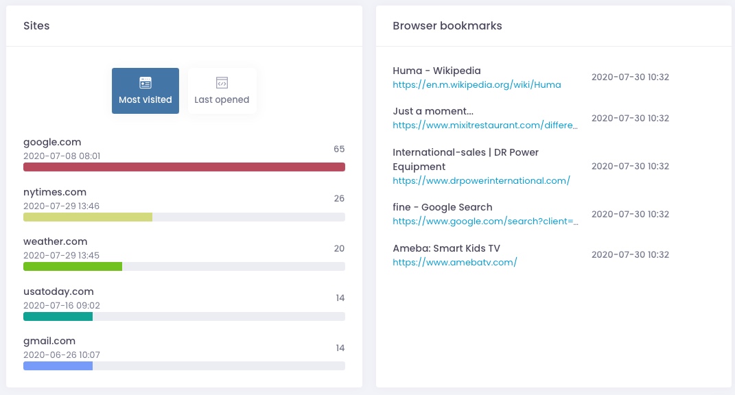735x395 pixels.
Task: Click the yellow nytimes.com visits bar
Action: (88, 217)
